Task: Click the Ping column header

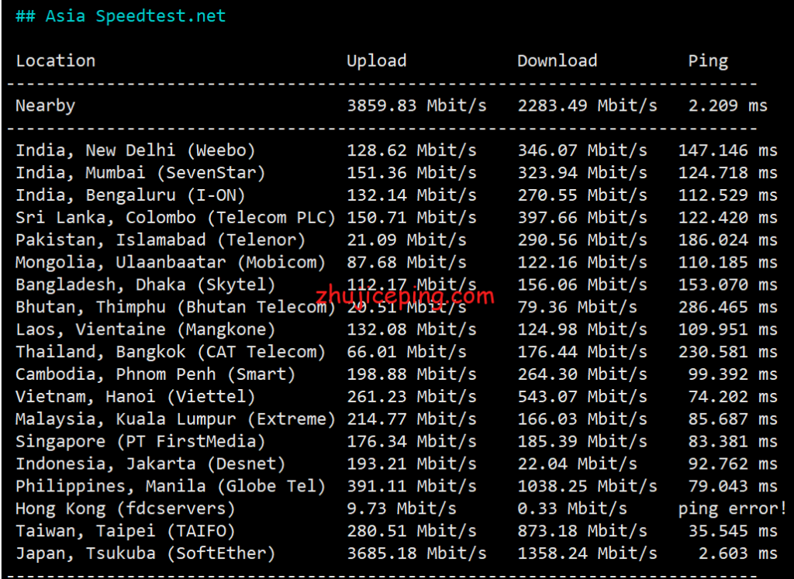Action: click(x=707, y=60)
